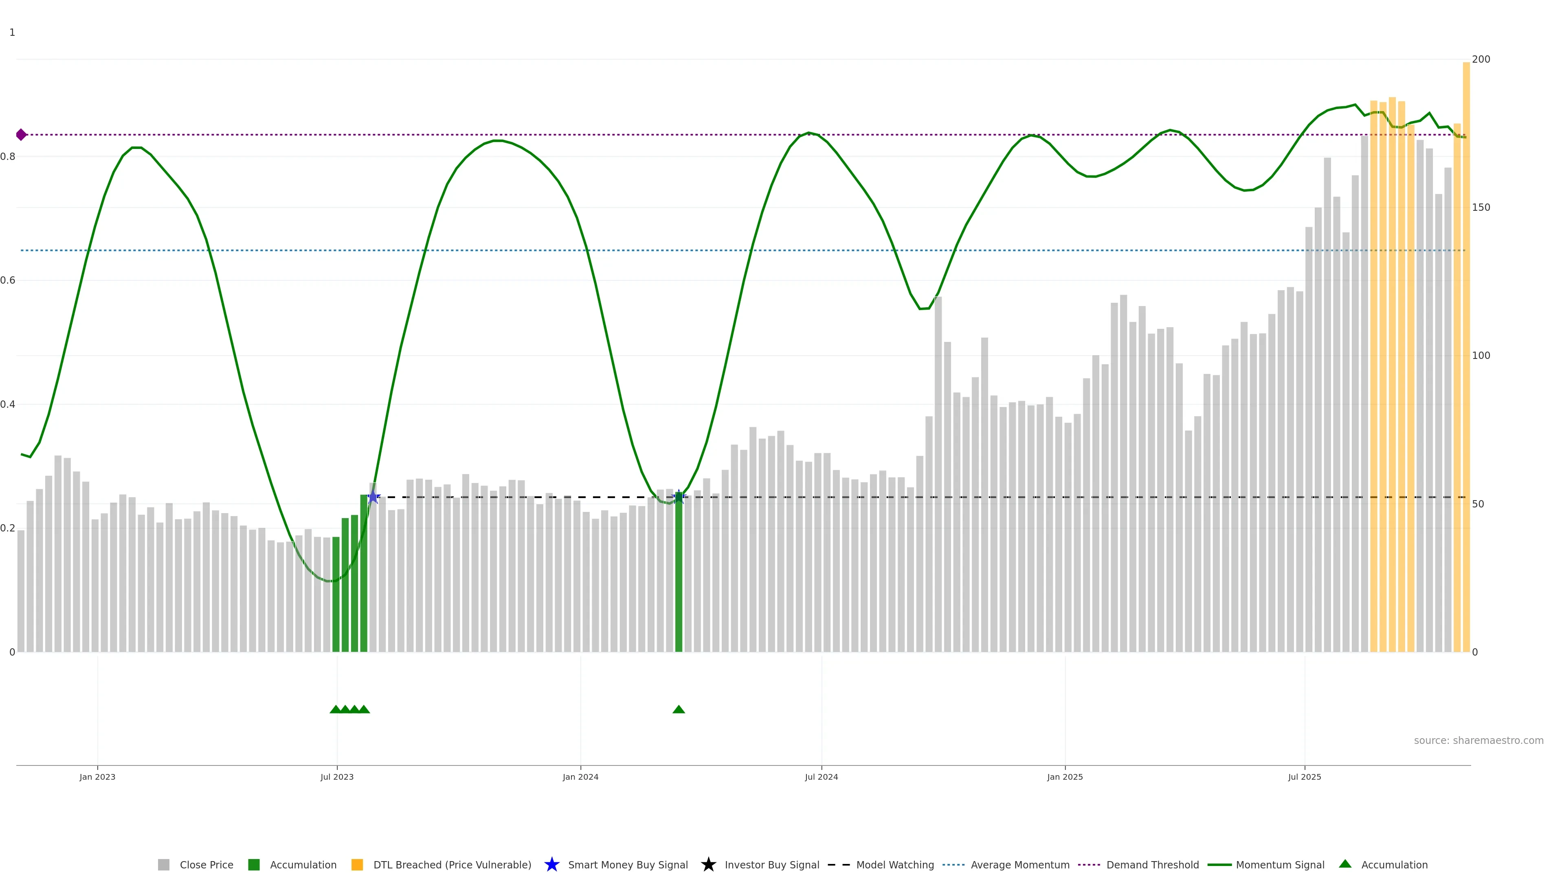The height and width of the screenshot is (879, 1564).
Task: Click the Jan 2025 axis tick label
Action: click(x=1064, y=776)
